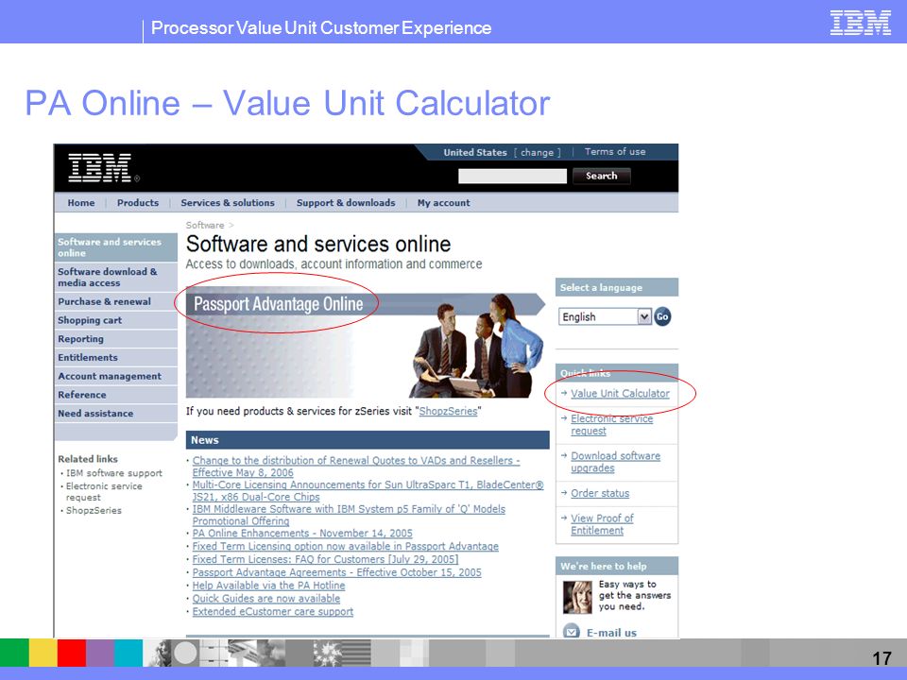907x680 pixels.
Task: Open Quick Guides are now available link
Action: (266, 599)
